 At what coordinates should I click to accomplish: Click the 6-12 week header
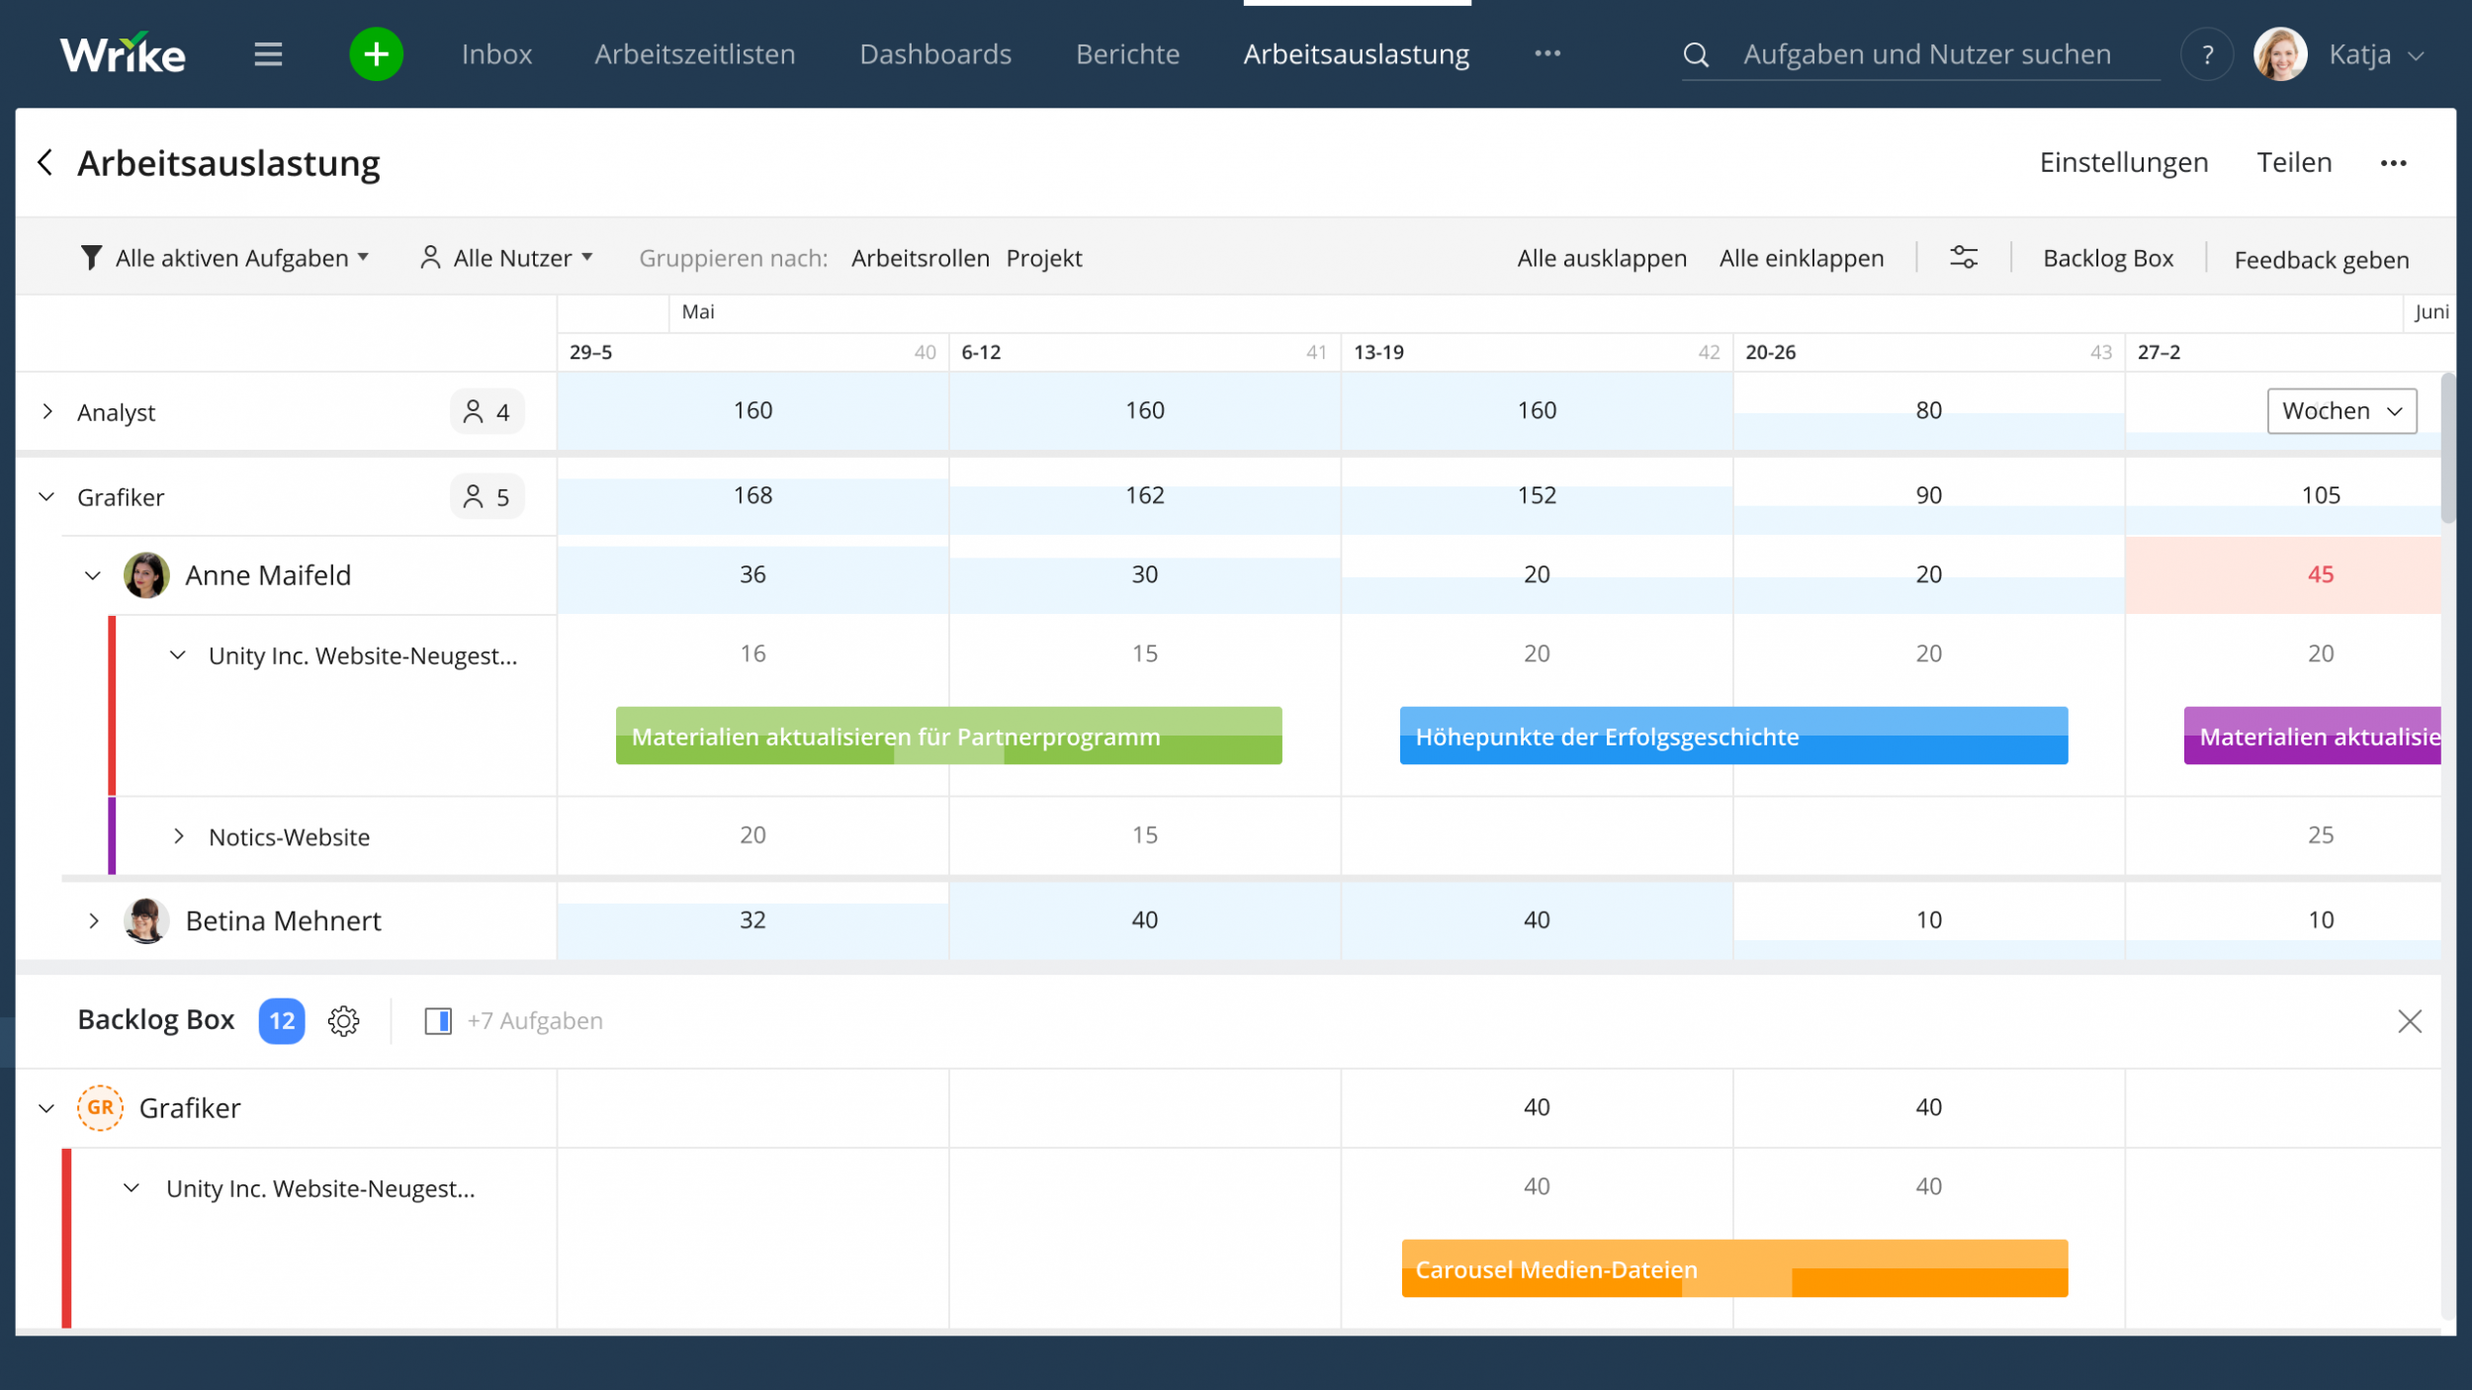(1144, 352)
